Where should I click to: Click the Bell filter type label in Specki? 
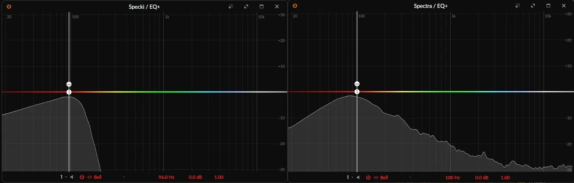[98, 177]
